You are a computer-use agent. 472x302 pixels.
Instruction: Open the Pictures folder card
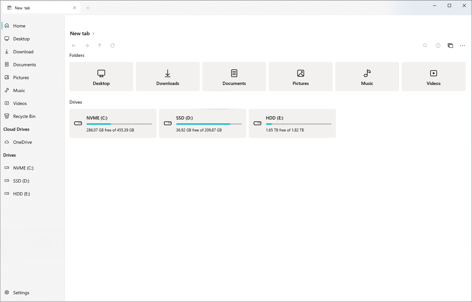(x=301, y=77)
